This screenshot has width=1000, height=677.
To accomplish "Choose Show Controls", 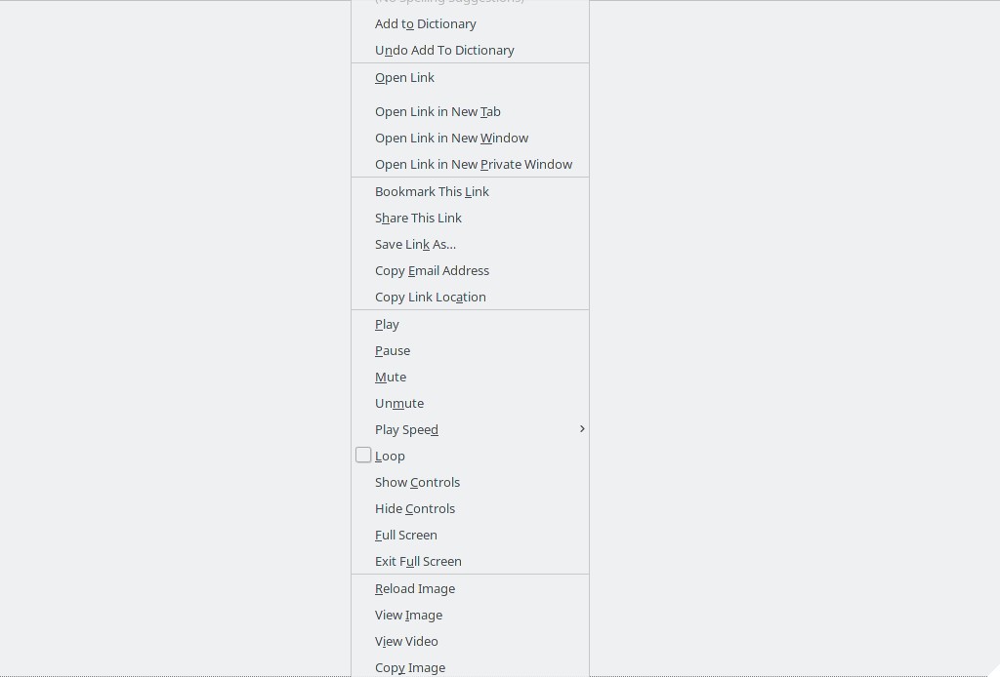I will coord(470,483).
